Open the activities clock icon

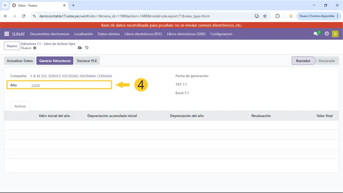[x=327, y=34]
